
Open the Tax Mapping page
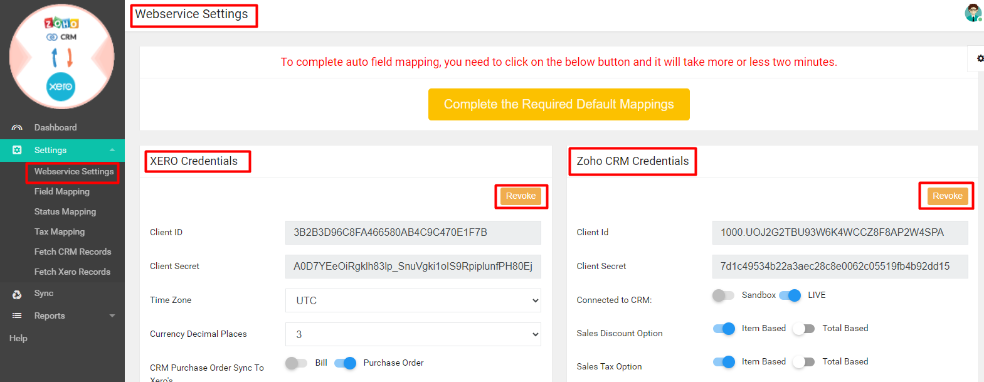click(60, 231)
